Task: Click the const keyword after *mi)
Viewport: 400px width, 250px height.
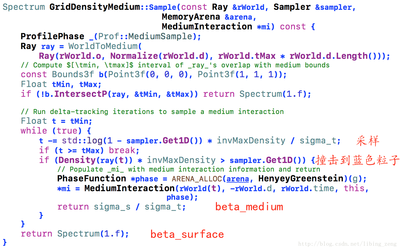Action: (293, 27)
